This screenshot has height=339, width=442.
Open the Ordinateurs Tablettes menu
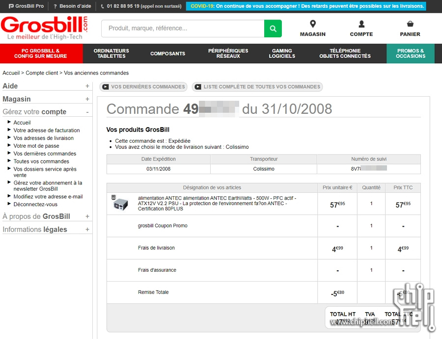(111, 53)
